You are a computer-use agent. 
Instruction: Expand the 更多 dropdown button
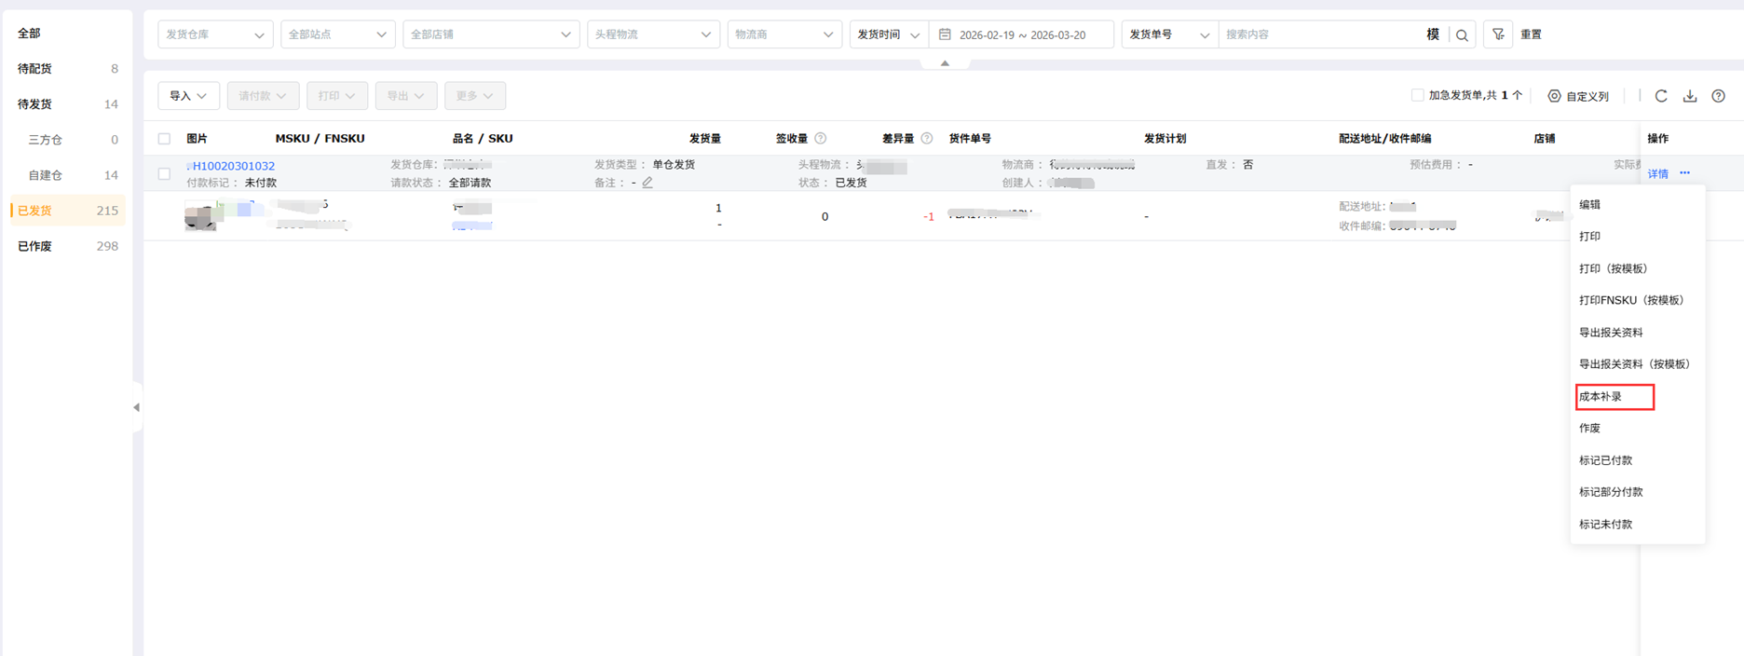click(475, 96)
